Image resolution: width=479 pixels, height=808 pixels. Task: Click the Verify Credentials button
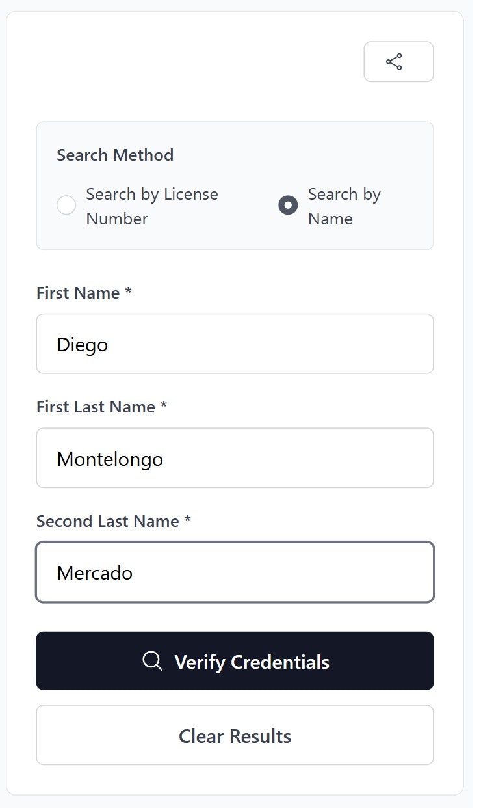pyautogui.click(x=235, y=661)
